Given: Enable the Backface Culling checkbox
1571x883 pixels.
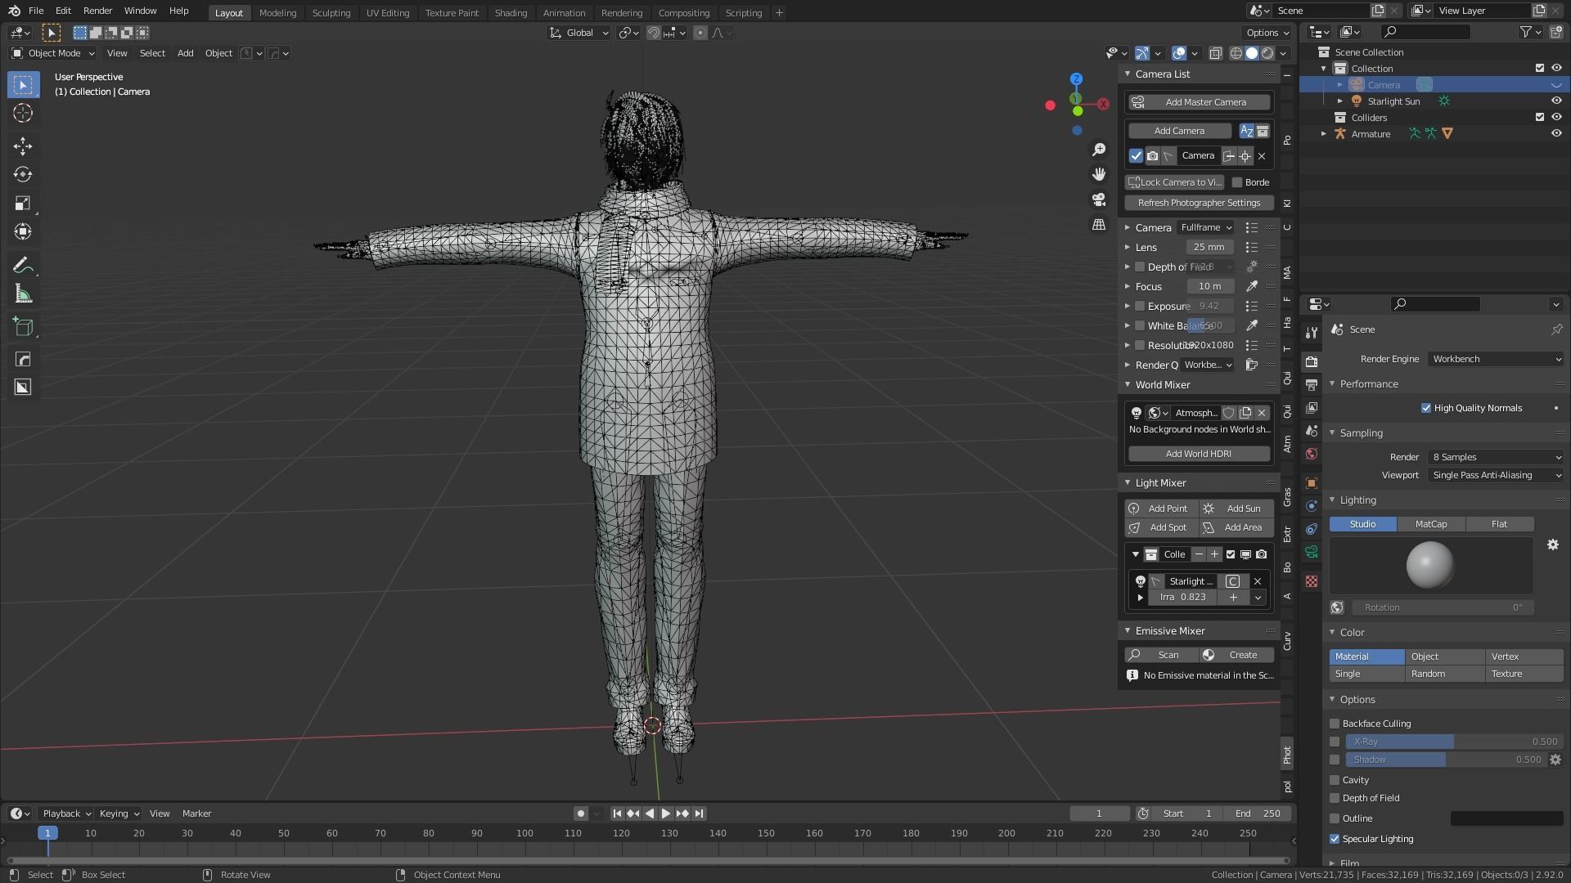Looking at the screenshot, I should click(1335, 724).
